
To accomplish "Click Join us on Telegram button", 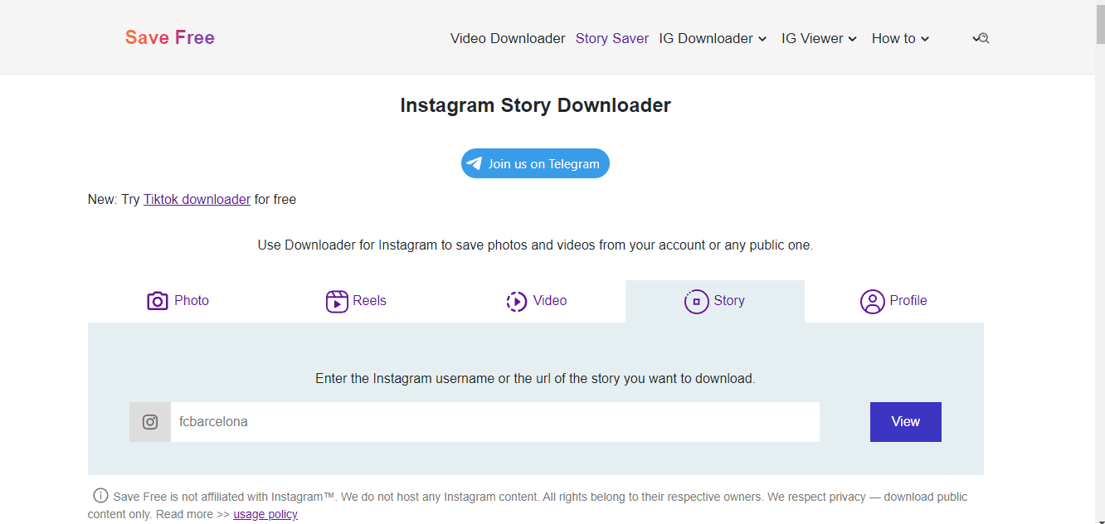I will 535,163.
